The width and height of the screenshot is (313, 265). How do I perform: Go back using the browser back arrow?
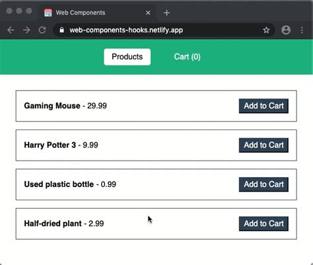11,30
